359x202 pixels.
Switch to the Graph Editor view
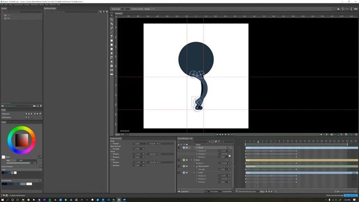[227, 191]
